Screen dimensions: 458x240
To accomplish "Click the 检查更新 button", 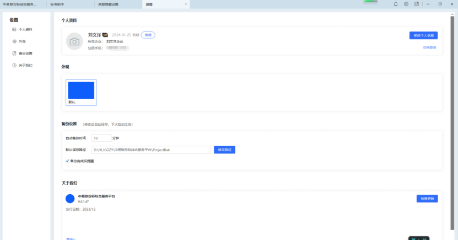I will pyautogui.click(x=427, y=199).
